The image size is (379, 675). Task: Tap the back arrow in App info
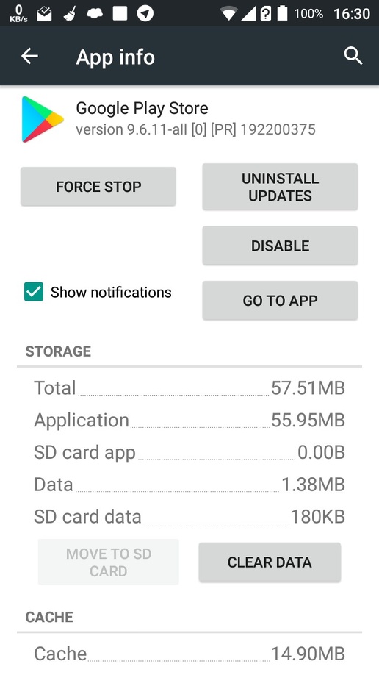click(29, 56)
